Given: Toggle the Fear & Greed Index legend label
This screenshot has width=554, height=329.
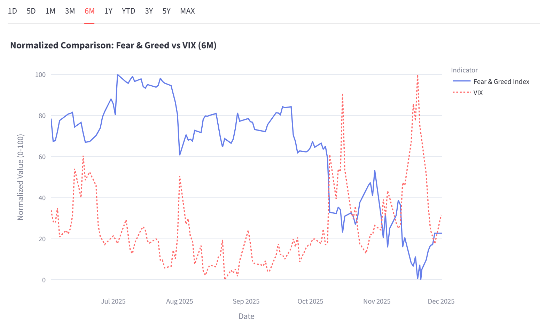Looking at the screenshot, I should 501,82.
